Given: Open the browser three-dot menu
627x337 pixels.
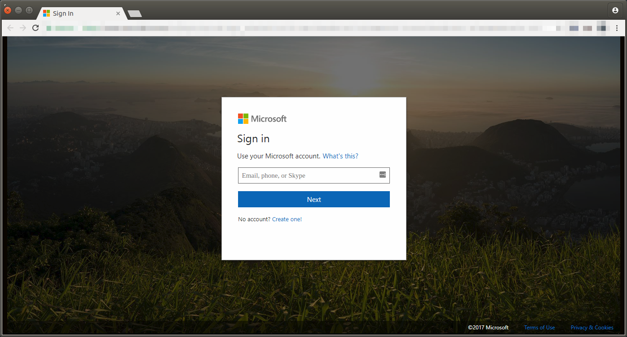Looking at the screenshot, I should coord(617,27).
